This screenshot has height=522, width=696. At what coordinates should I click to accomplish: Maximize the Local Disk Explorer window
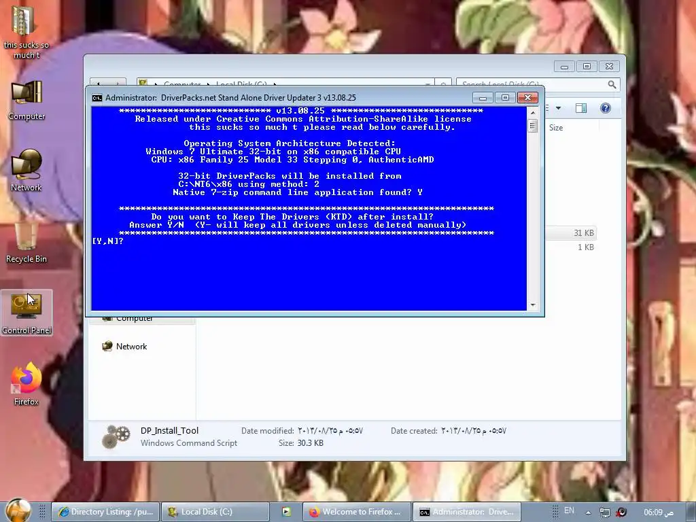coord(587,67)
